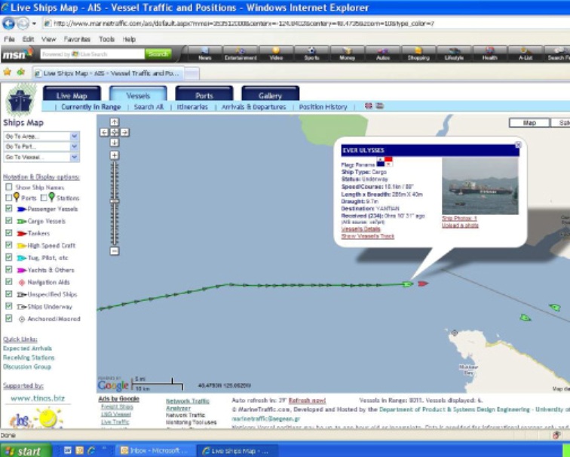Screen dimensions: 570x457
Task: Open Arrivals & Departures link
Action: [254, 107]
